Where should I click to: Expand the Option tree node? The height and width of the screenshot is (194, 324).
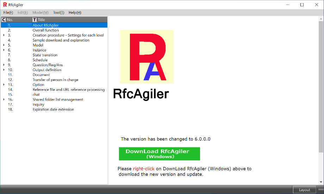click(x=4, y=85)
